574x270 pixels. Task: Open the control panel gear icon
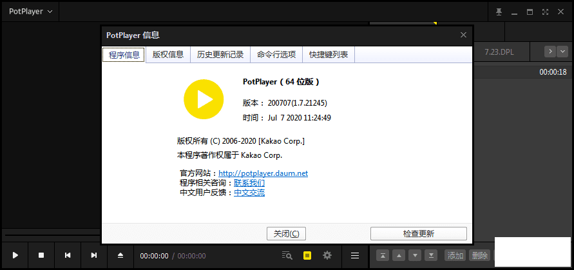tap(327, 255)
